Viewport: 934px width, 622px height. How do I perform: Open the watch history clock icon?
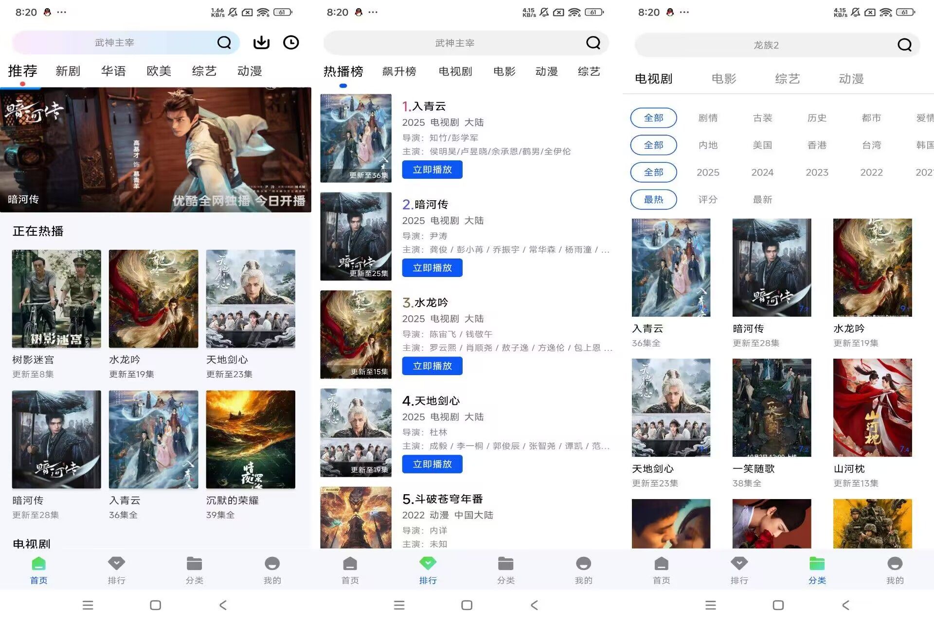point(291,42)
